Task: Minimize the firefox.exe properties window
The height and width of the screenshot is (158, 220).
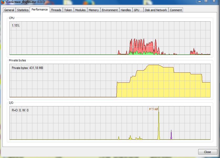Action: pos(200,1)
